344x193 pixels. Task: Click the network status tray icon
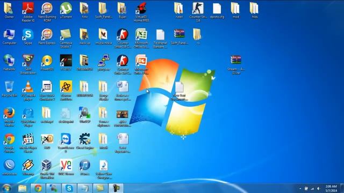(x=312, y=188)
